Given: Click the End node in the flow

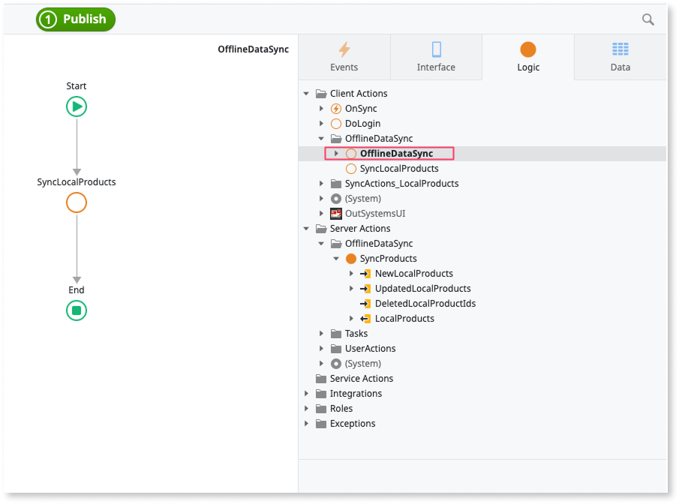Looking at the screenshot, I should [76, 310].
